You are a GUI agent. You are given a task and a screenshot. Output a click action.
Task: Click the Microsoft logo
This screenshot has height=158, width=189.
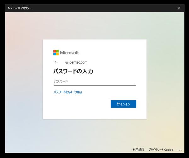[x=66, y=53]
